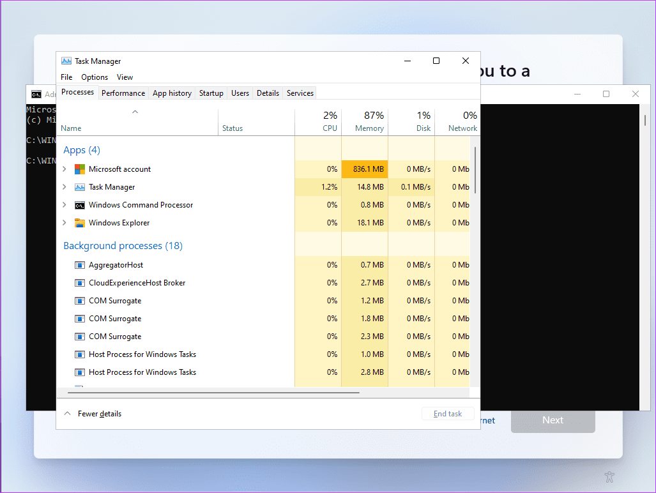Switch to the Performance tab
The height and width of the screenshot is (493, 656).
[123, 93]
